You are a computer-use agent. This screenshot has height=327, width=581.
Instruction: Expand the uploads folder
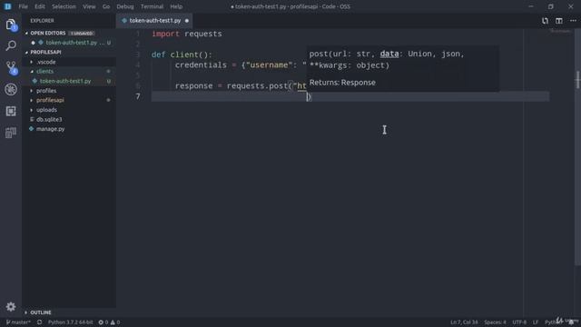click(x=46, y=110)
